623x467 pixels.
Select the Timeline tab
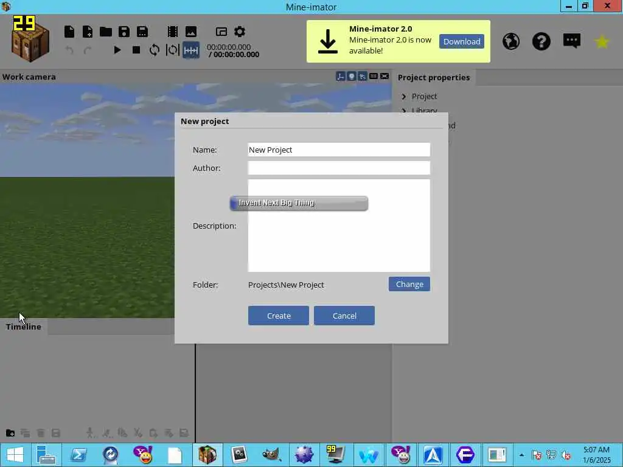point(24,327)
